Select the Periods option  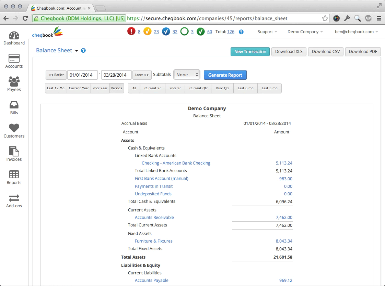(x=117, y=88)
